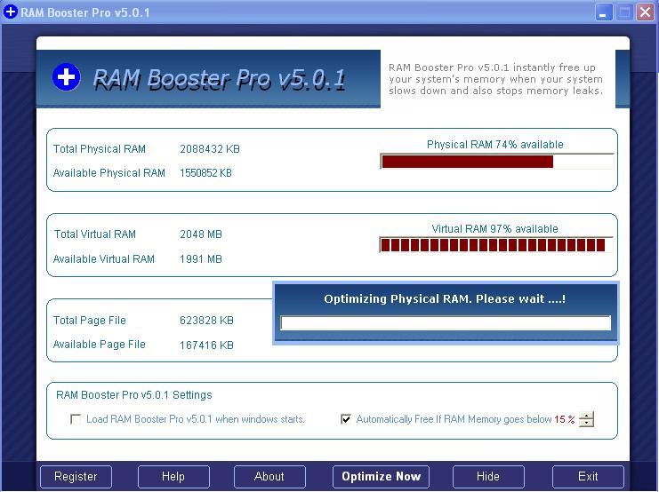This screenshot has width=659, height=492.
Task: Click the optimizing progress bar
Action: (446, 323)
